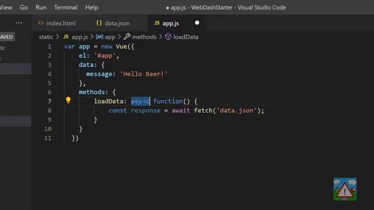Click the JS icon on app.js tab
The height and width of the screenshot is (210, 374).
click(157, 23)
